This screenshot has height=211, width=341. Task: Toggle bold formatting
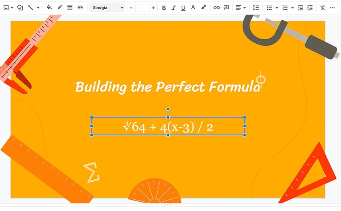tap(164, 8)
